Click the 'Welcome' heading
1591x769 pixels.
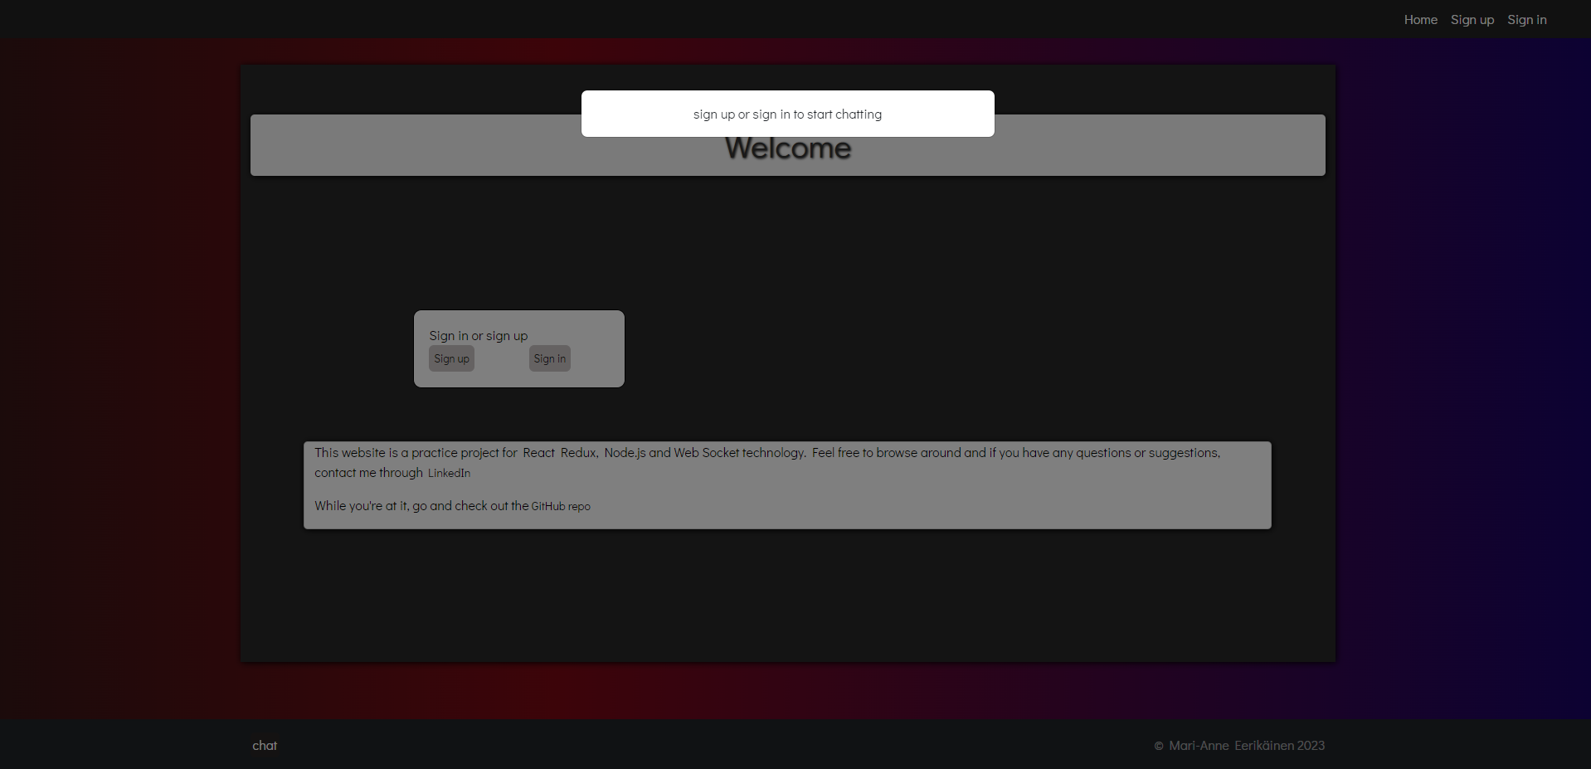787,148
